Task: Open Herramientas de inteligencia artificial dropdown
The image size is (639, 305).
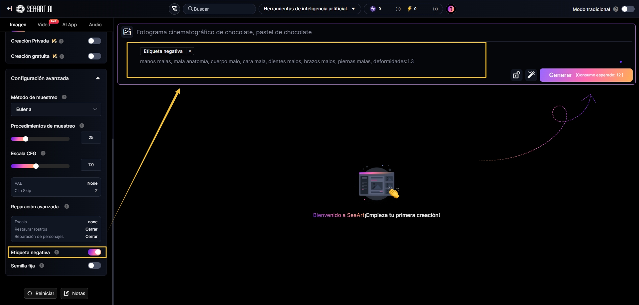Action: click(310, 9)
